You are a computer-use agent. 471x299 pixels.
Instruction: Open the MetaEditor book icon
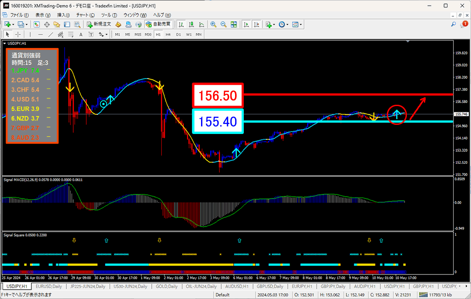118,24
